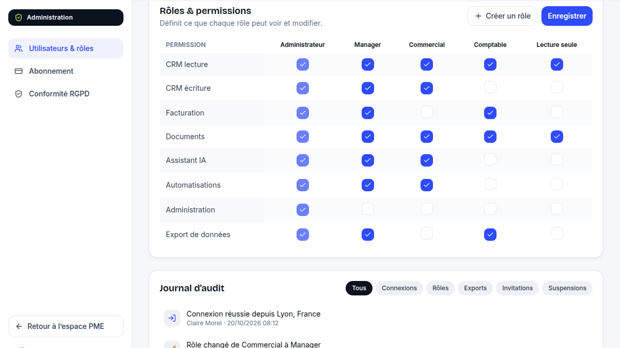Uncheck Export de données for Manager
Image resolution: width=620 pixels, height=348 pixels.
click(x=368, y=235)
